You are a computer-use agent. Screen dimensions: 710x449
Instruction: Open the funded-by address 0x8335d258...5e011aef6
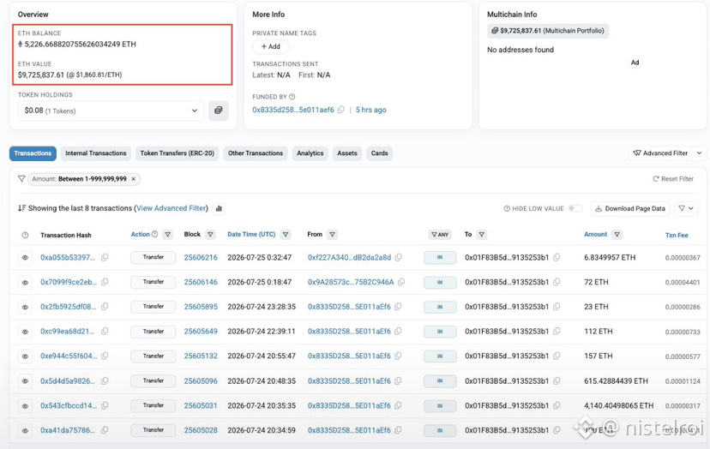click(x=293, y=110)
